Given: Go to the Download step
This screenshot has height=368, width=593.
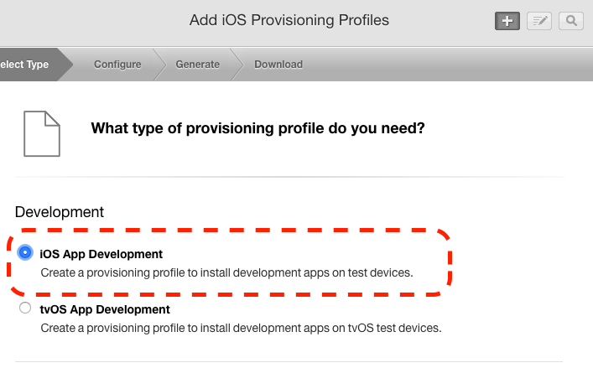Looking at the screenshot, I should 278,65.
